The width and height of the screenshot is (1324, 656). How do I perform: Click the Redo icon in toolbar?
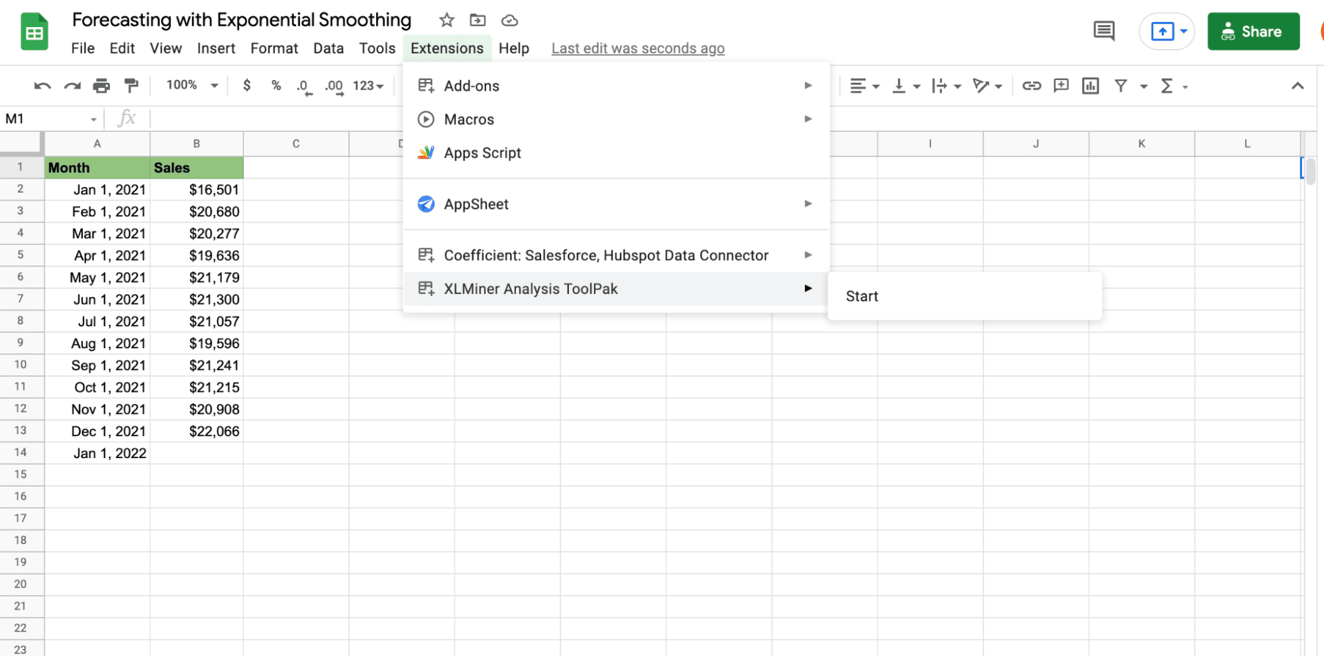pyautogui.click(x=72, y=86)
